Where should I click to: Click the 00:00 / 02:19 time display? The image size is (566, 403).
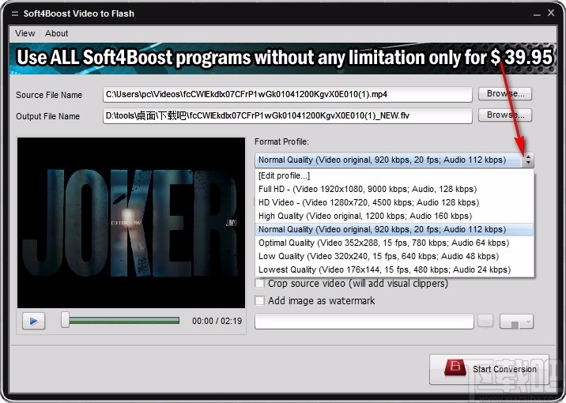point(217,321)
